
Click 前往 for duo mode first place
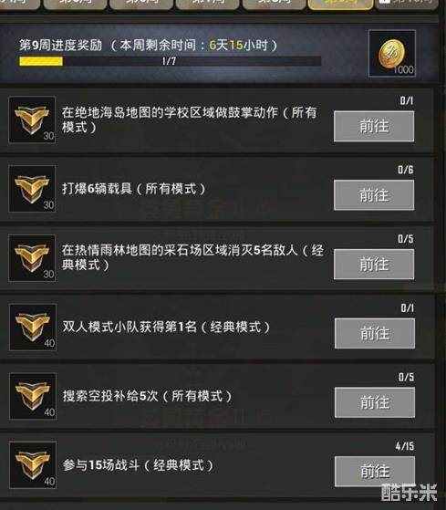(375, 333)
